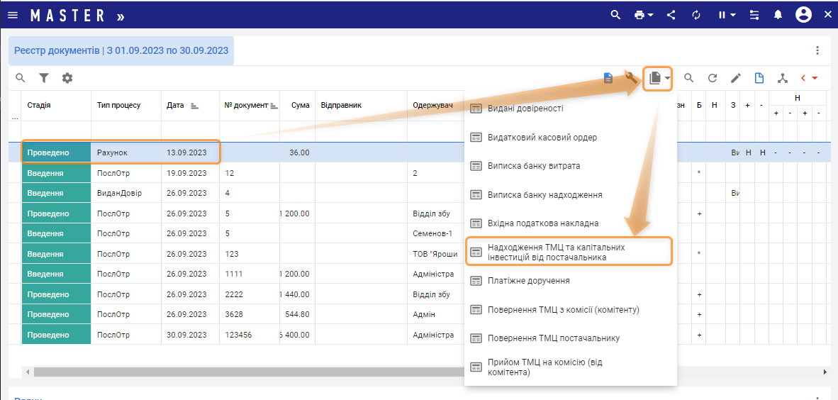Sort by the 'Дата' column header

pyautogui.click(x=176, y=105)
